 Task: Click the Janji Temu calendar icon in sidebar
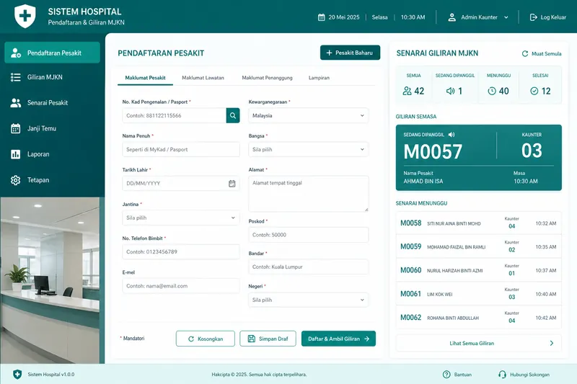tap(15, 129)
